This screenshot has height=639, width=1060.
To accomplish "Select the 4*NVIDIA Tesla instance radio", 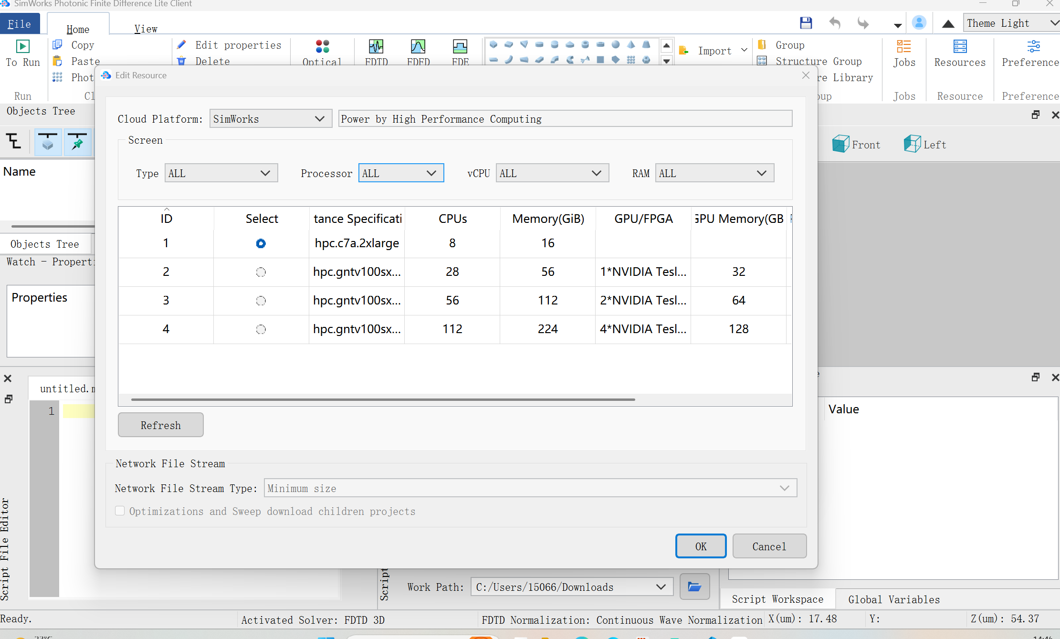I will coord(261,329).
